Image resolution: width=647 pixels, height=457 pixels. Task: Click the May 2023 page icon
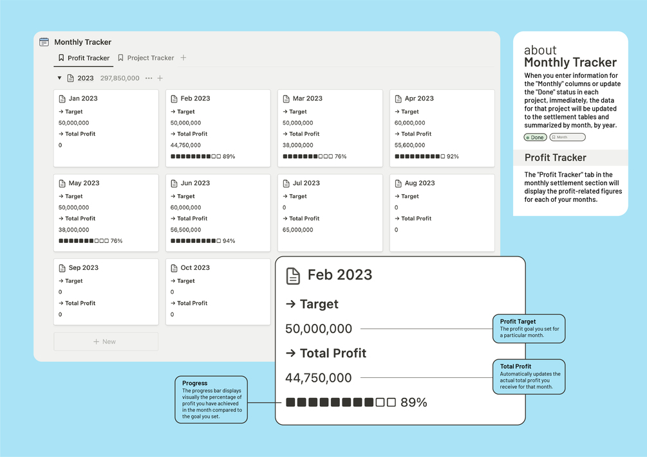62,183
